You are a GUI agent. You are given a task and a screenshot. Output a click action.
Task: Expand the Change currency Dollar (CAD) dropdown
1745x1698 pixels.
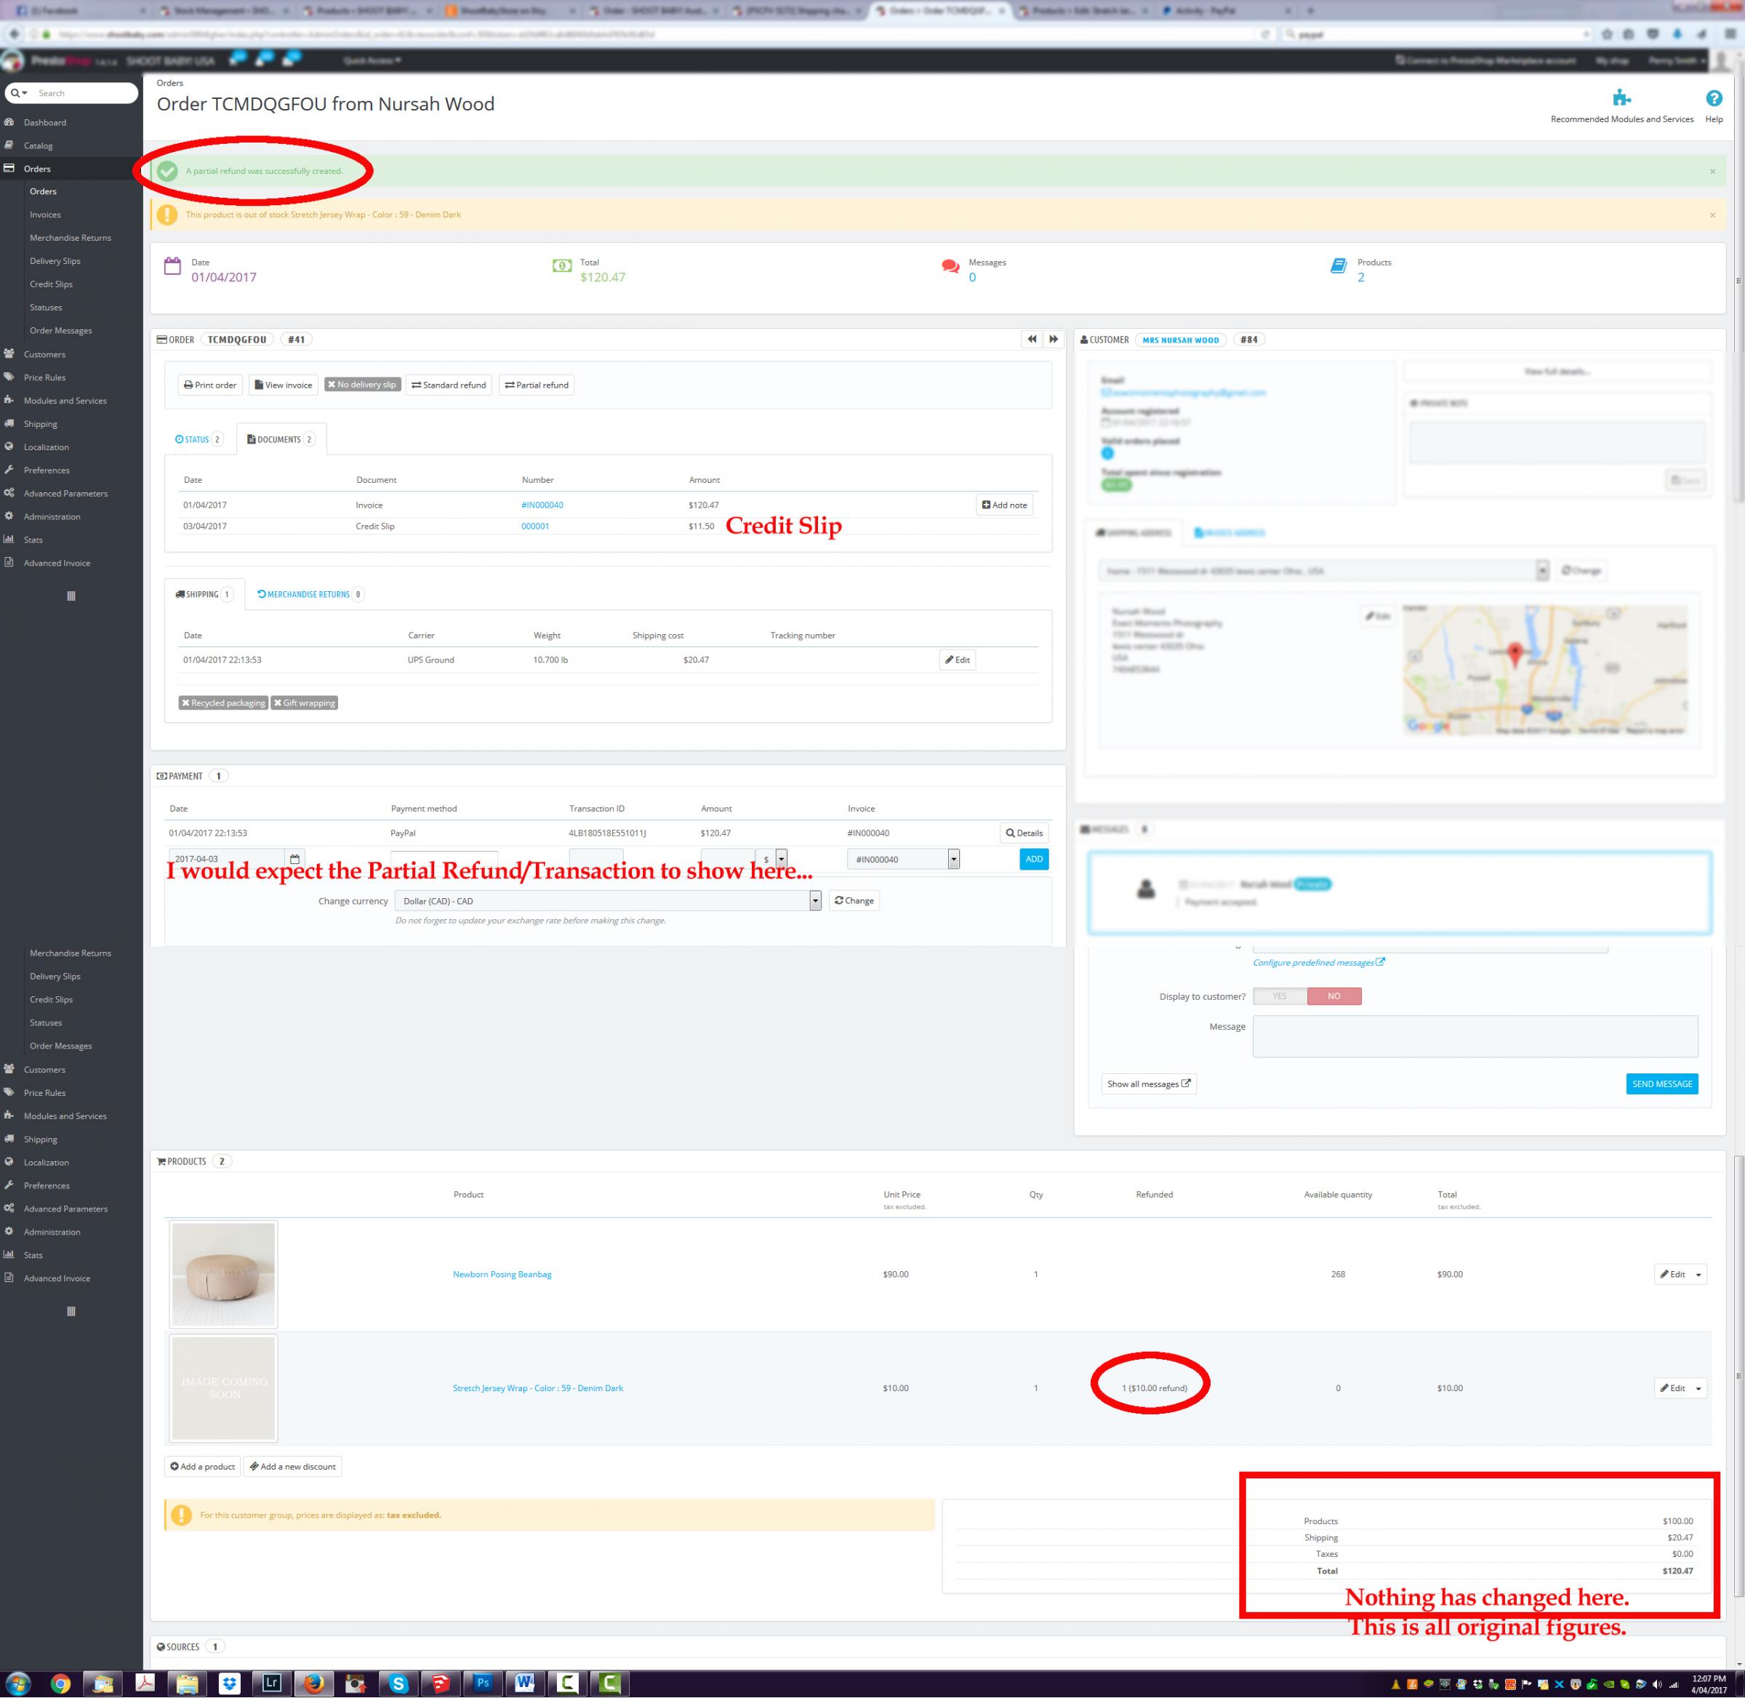point(607,901)
